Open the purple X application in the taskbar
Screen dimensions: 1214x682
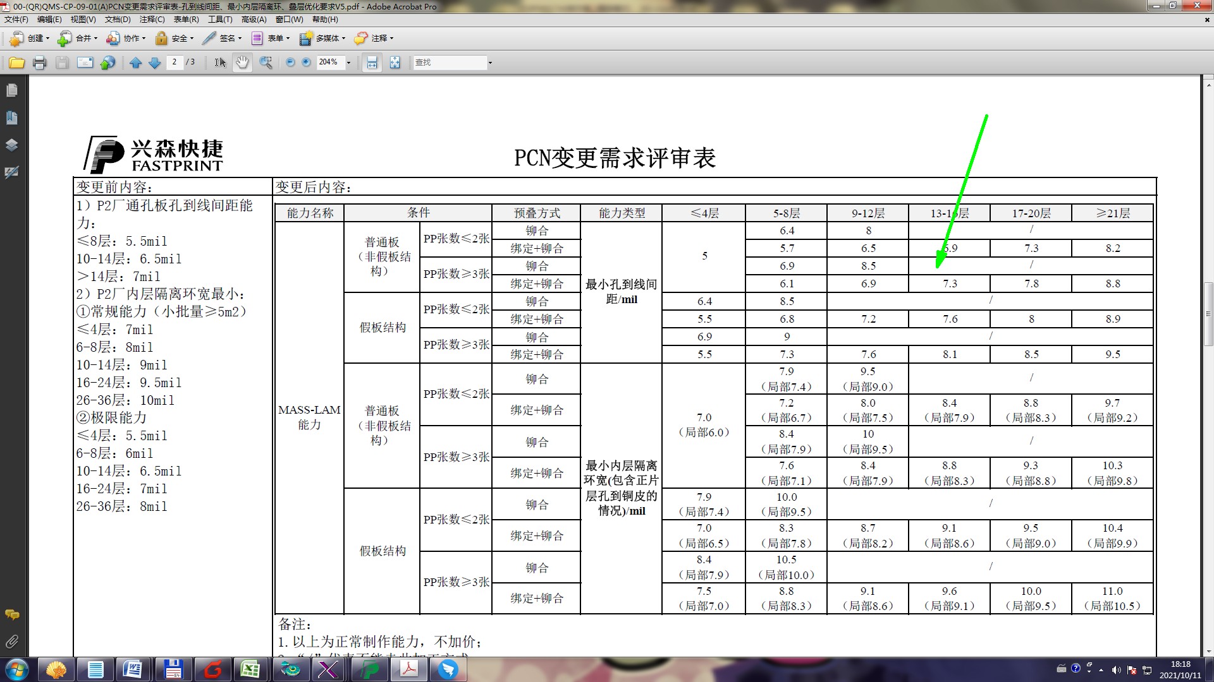(x=328, y=669)
